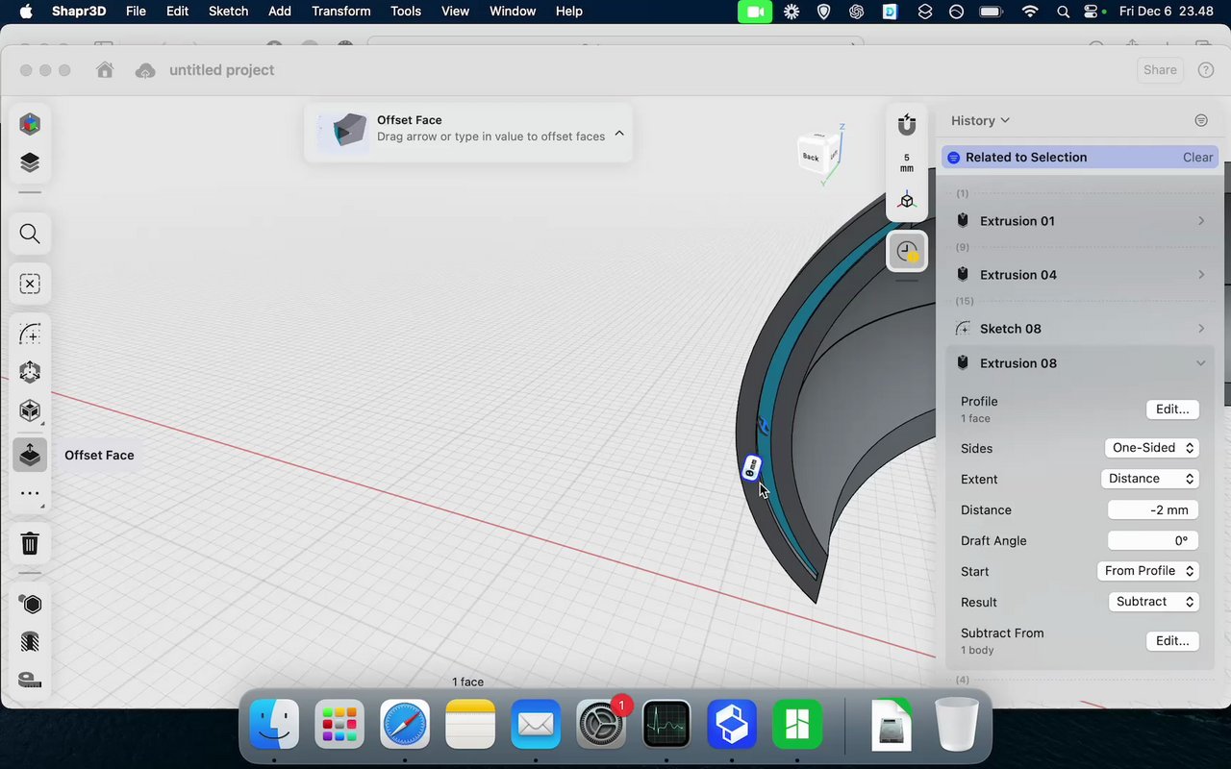
Task: Open the Transform menu
Action: tap(340, 12)
